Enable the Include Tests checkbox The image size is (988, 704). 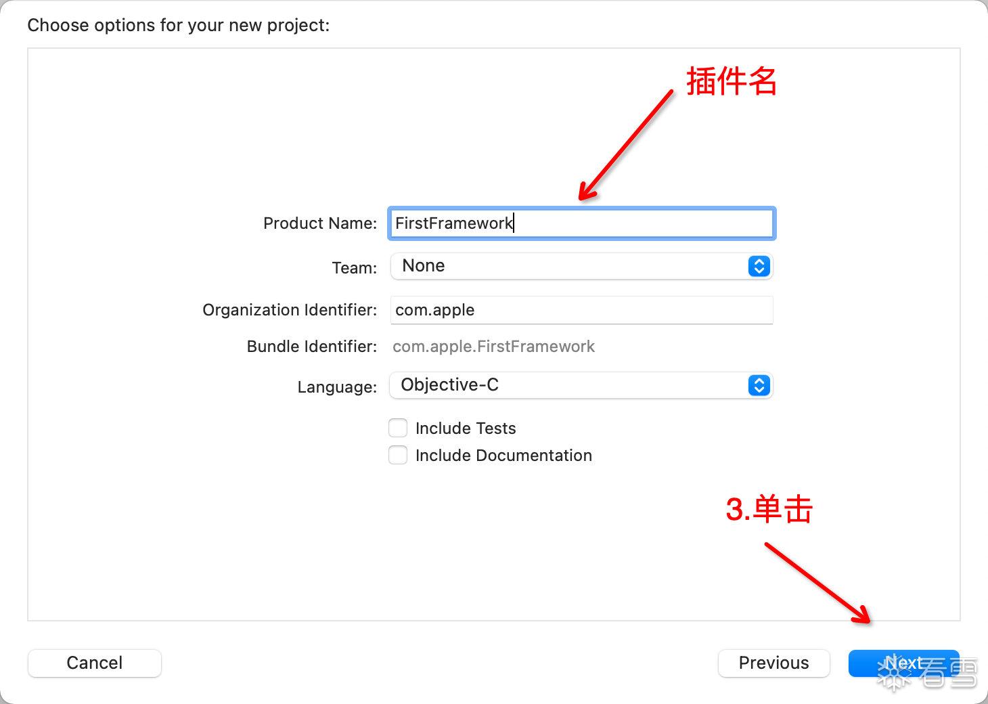click(398, 428)
